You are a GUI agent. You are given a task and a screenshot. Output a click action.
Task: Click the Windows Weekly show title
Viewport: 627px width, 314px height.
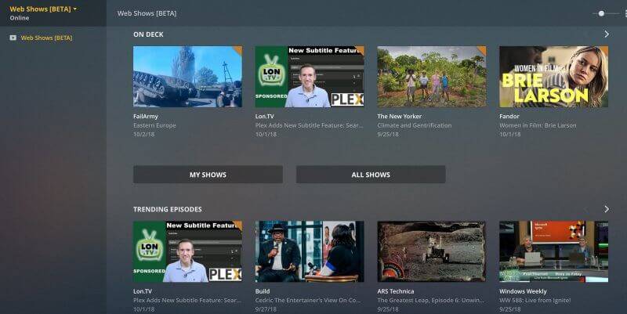pyautogui.click(x=523, y=291)
